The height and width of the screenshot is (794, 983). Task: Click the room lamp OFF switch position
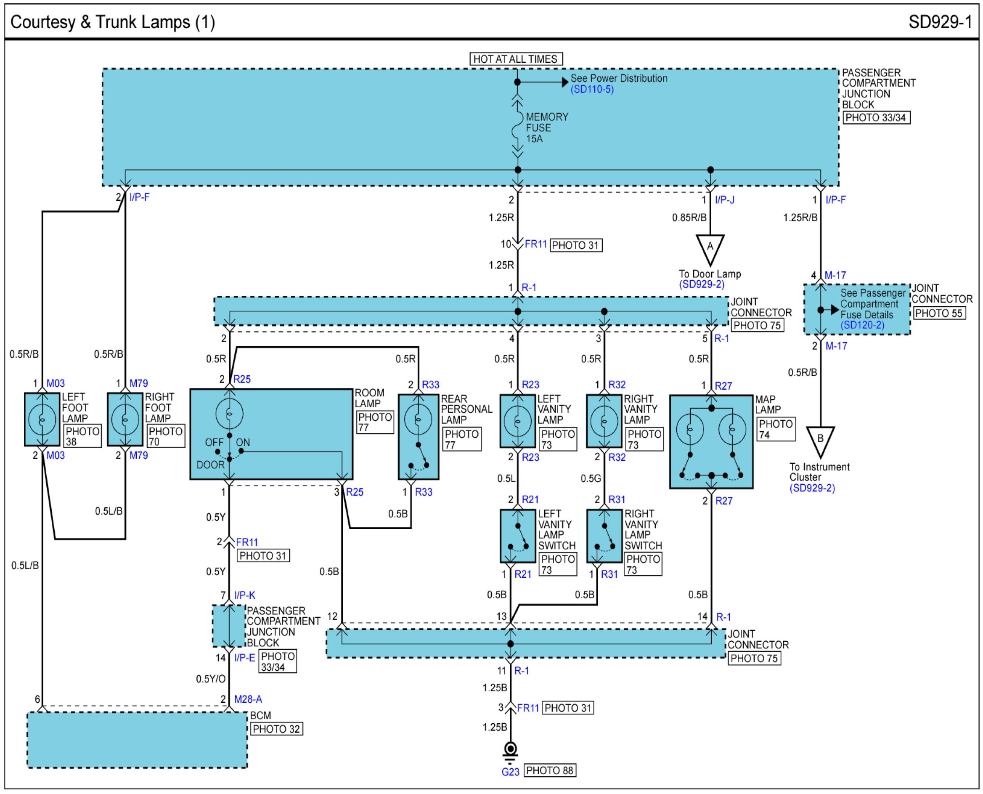(x=214, y=442)
